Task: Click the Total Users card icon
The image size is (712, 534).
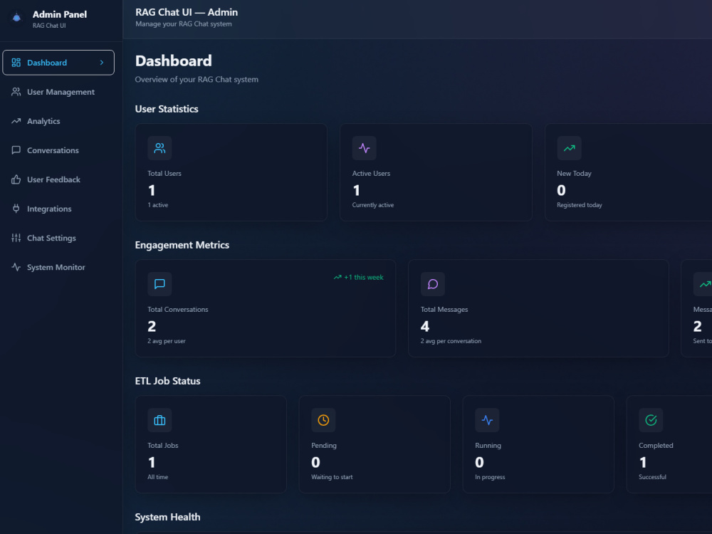Action: coord(159,148)
